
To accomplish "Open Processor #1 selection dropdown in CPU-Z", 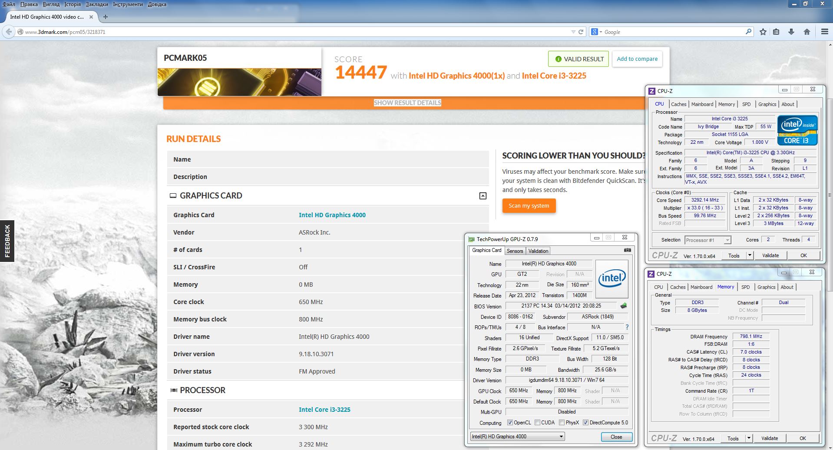I will 708,240.
